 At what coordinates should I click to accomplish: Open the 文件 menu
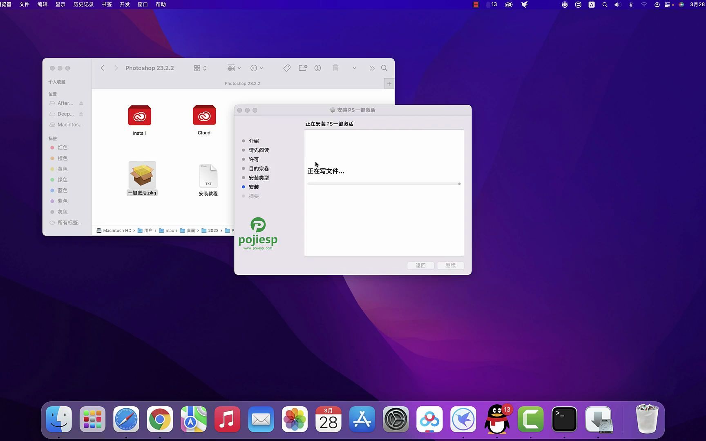pyautogui.click(x=25, y=4)
